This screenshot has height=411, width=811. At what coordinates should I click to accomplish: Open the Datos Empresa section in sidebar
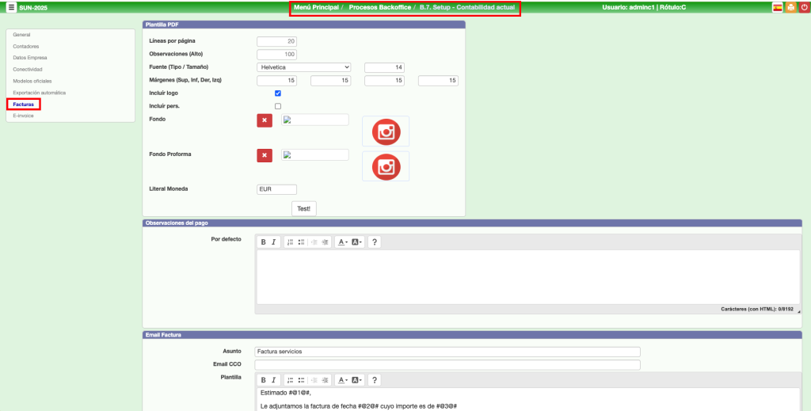[30, 58]
